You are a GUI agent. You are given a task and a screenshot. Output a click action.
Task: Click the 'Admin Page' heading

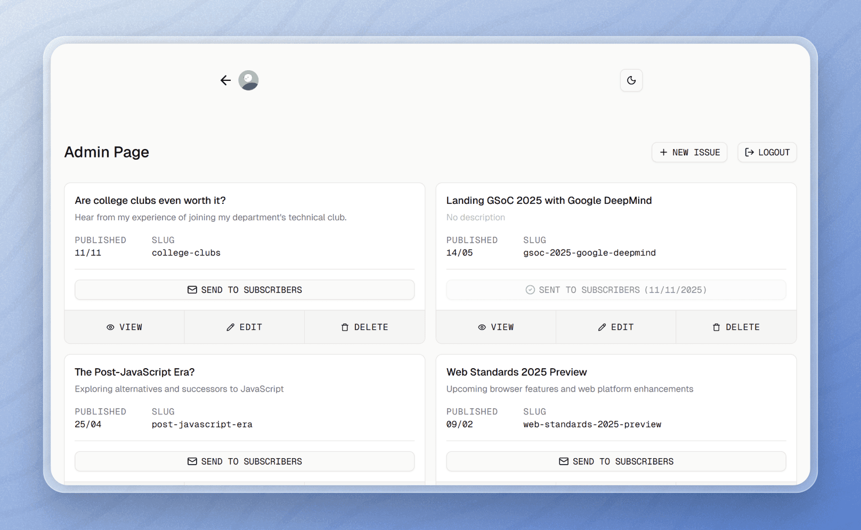click(106, 152)
